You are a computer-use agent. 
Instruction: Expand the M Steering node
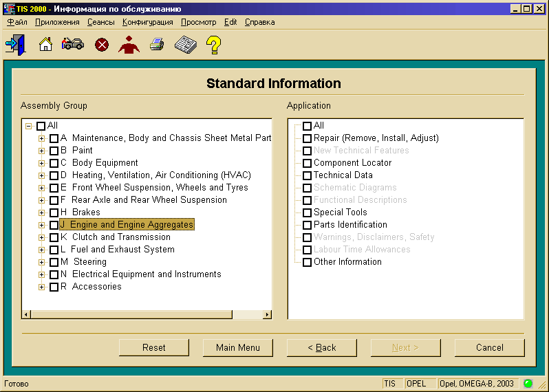pos(42,262)
